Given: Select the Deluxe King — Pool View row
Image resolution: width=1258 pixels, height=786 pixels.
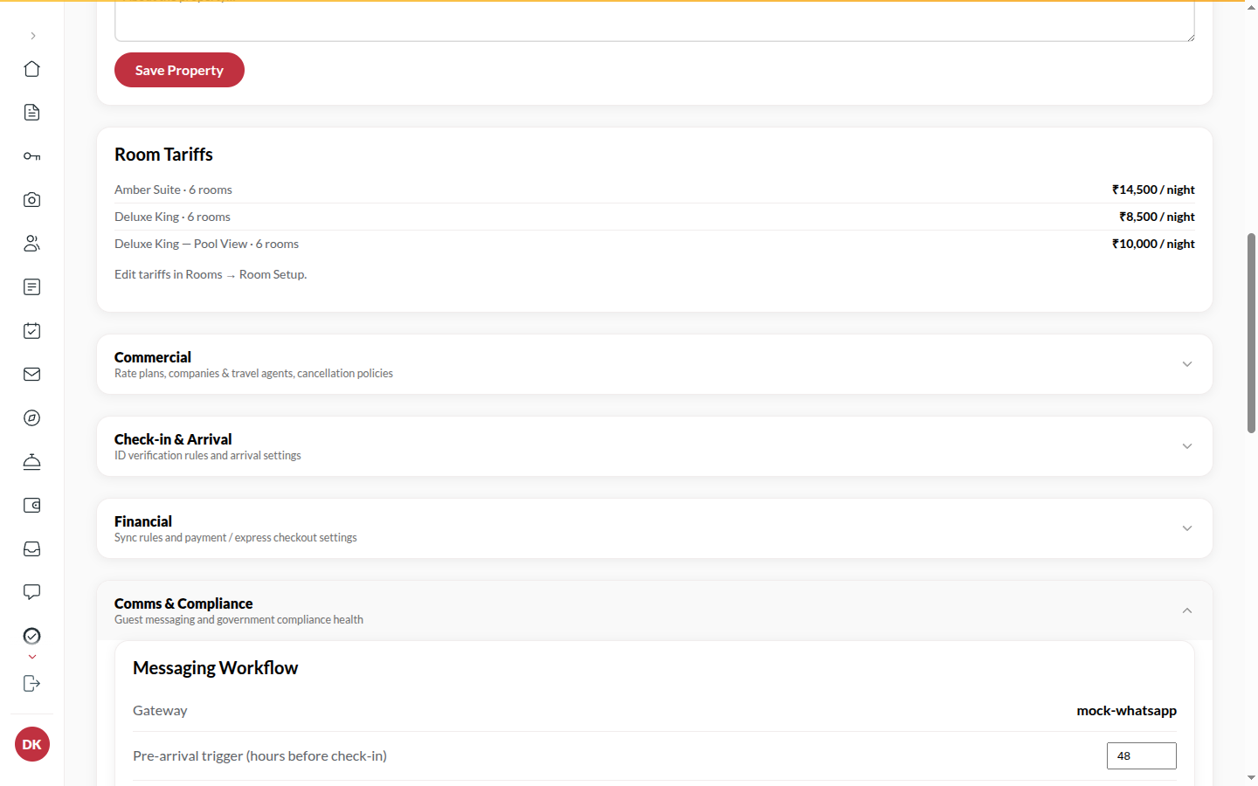Looking at the screenshot, I should pyautogui.click(x=654, y=244).
